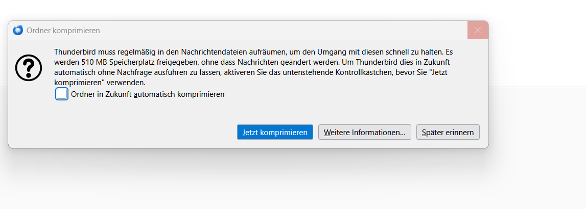The height and width of the screenshot is (209, 586).
Task: Click the "Ordner in Zukunft automatisch komprimieren" label
Action: click(148, 94)
